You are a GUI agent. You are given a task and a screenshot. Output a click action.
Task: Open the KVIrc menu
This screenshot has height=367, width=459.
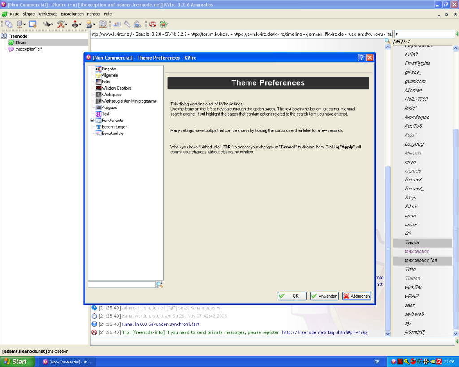click(x=14, y=14)
